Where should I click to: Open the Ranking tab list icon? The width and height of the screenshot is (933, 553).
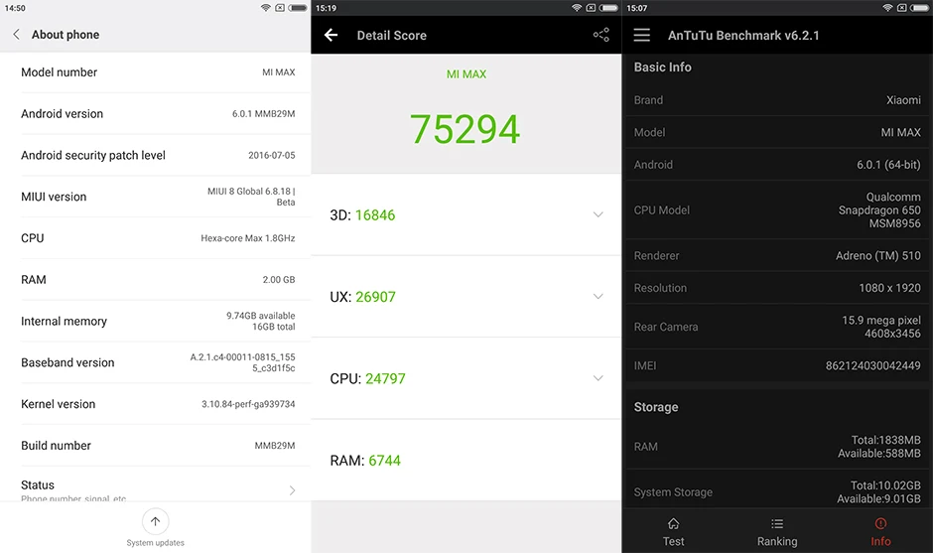tap(777, 524)
